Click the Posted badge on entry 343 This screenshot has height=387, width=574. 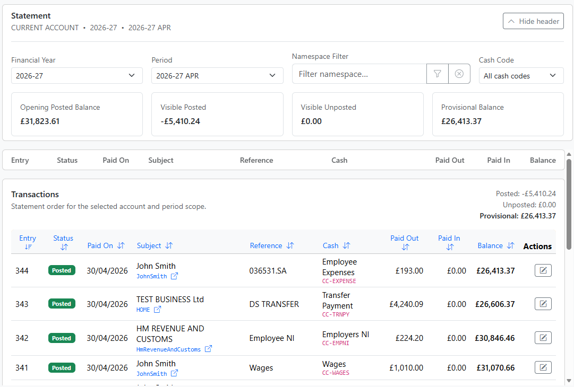click(x=62, y=304)
